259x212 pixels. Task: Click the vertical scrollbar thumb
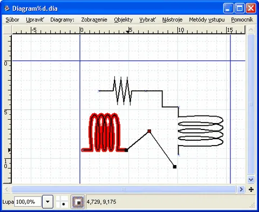pos(251,104)
